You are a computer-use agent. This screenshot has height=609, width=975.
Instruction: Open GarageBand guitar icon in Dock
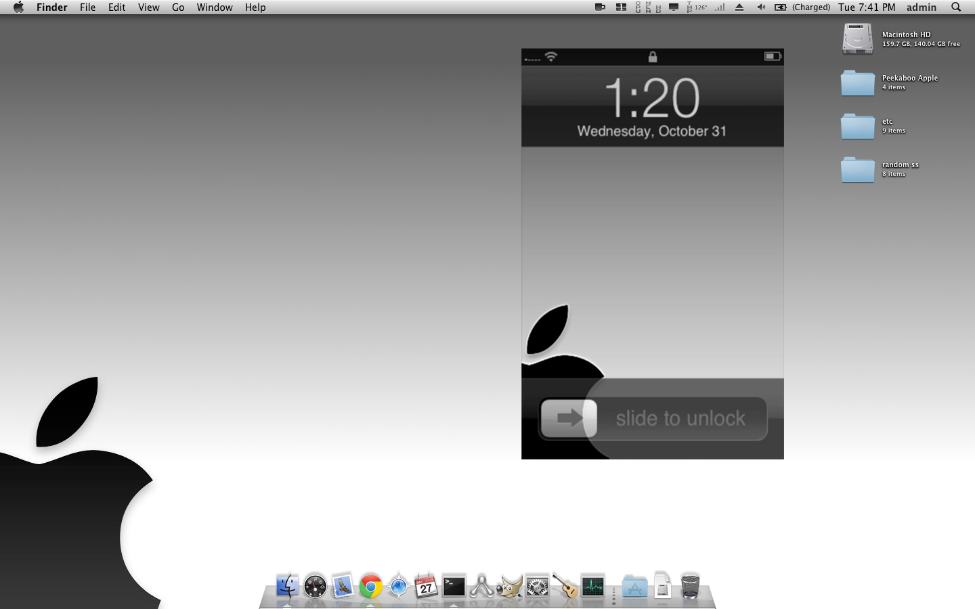(565, 586)
